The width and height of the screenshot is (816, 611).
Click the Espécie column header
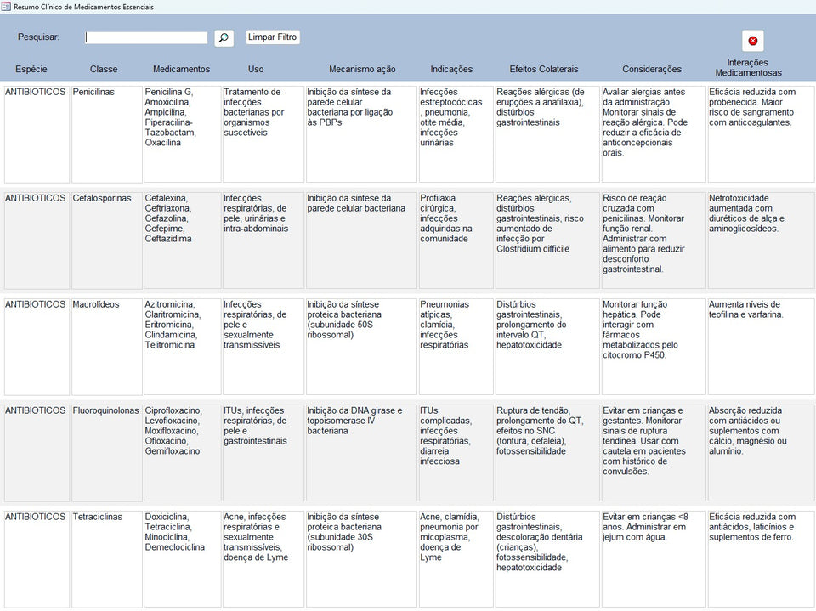[x=31, y=70]
